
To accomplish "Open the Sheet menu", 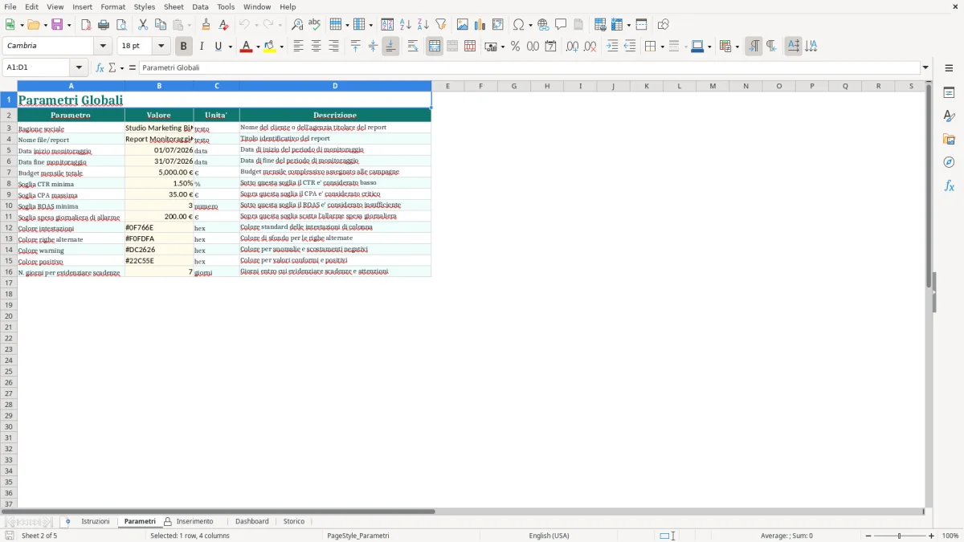I will [x=174, y=6].
